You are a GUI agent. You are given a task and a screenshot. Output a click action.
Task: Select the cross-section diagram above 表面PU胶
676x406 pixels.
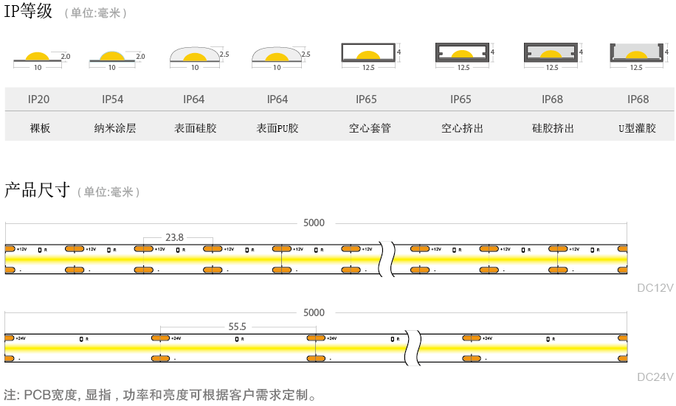click(277, 56)
